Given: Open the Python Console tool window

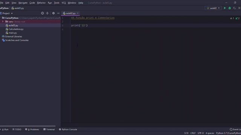Looking at the screenshot, I should [x=68, y=129].
